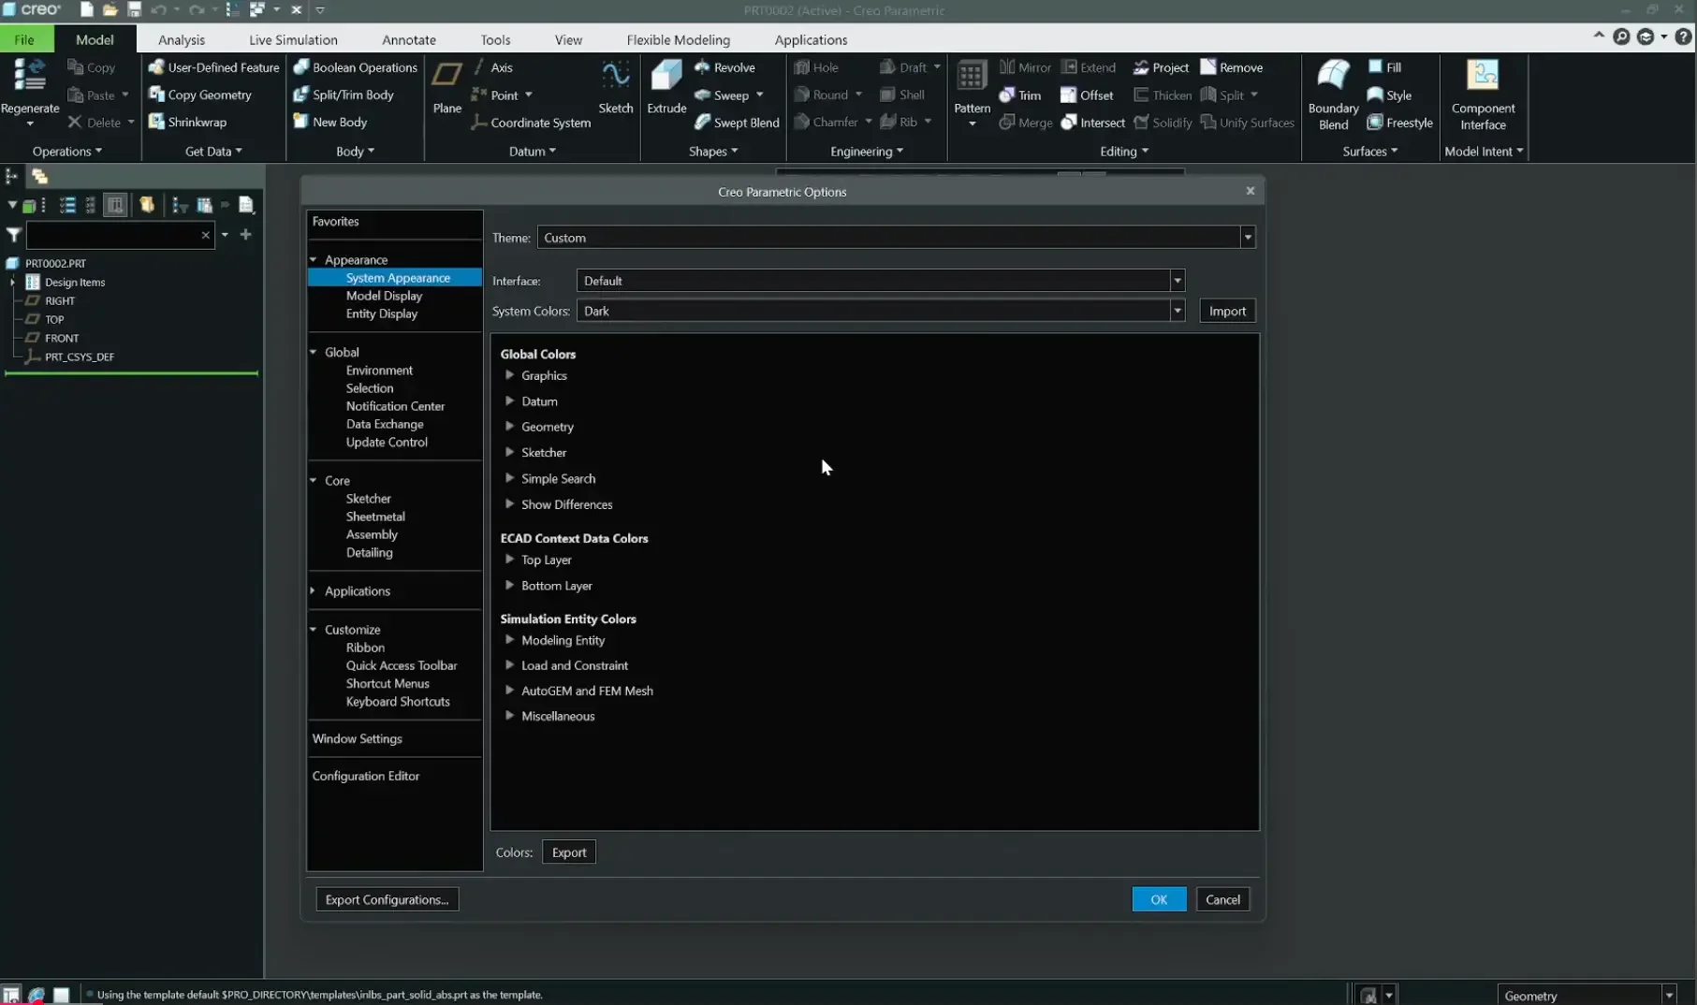Expand the Datum color group
The height and width of the screenshot is (1005, 1697).
[509, 401]
